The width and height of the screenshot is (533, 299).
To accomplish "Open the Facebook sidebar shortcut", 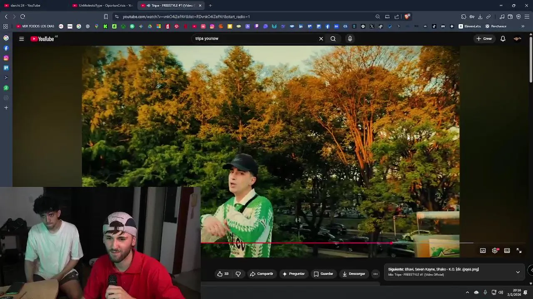I will (x=6, y=48).
